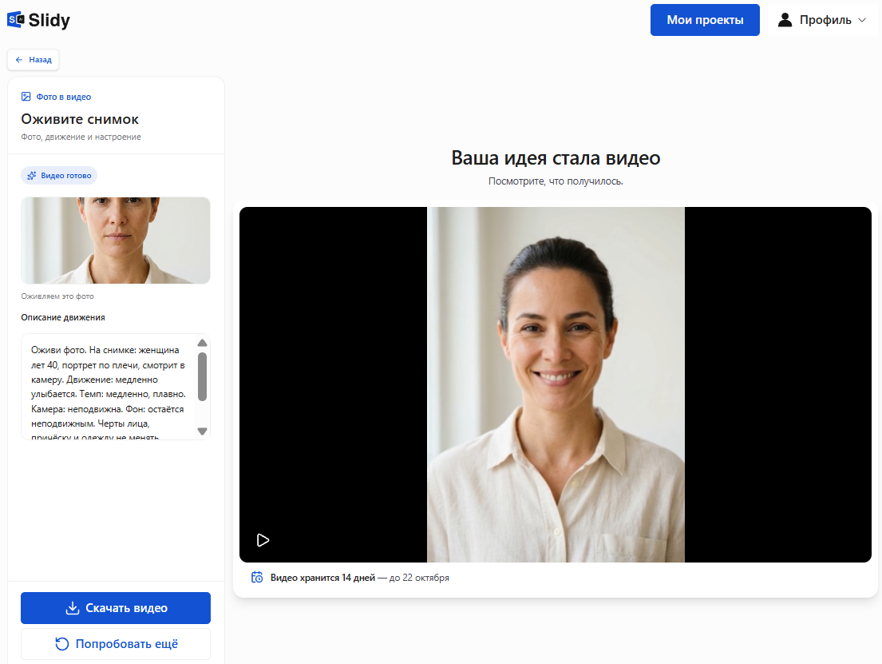
Task: Click the Видео готово status badge
Action: pyautogui.click(x=59, y=175)
